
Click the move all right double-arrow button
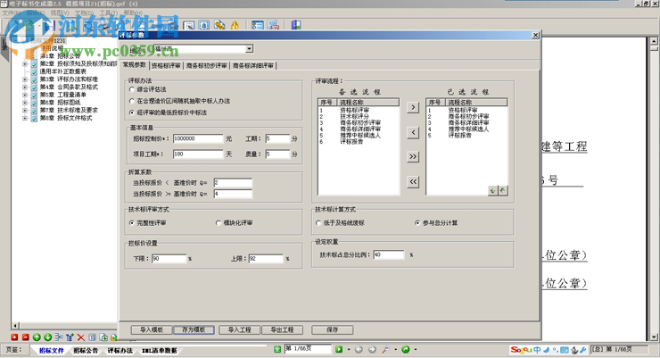point(413,157)
